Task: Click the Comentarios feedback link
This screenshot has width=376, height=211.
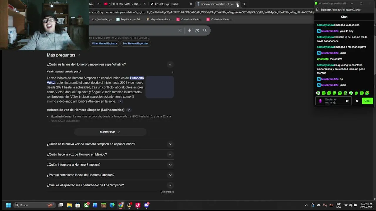Action: click(167, 192)
